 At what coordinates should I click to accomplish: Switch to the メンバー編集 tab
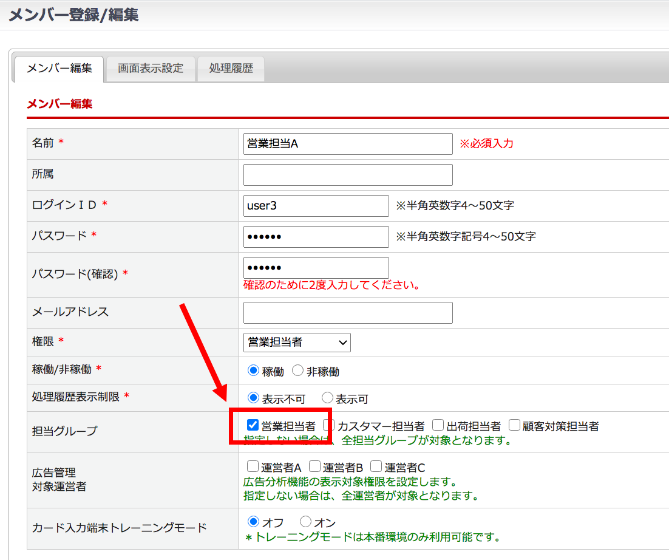tap(59, 68)
